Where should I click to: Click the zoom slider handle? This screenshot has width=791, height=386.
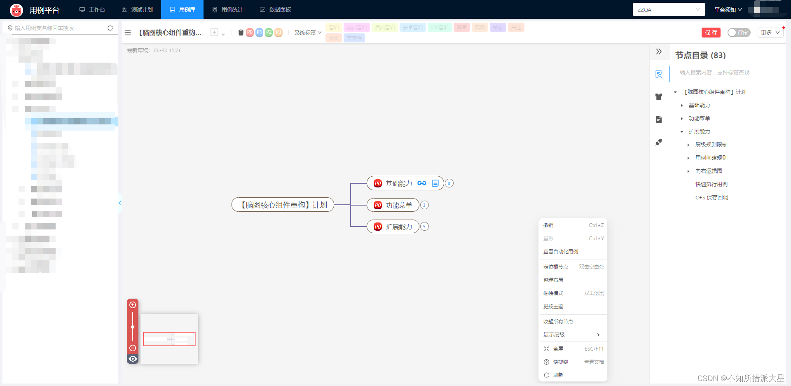(133, 327)
